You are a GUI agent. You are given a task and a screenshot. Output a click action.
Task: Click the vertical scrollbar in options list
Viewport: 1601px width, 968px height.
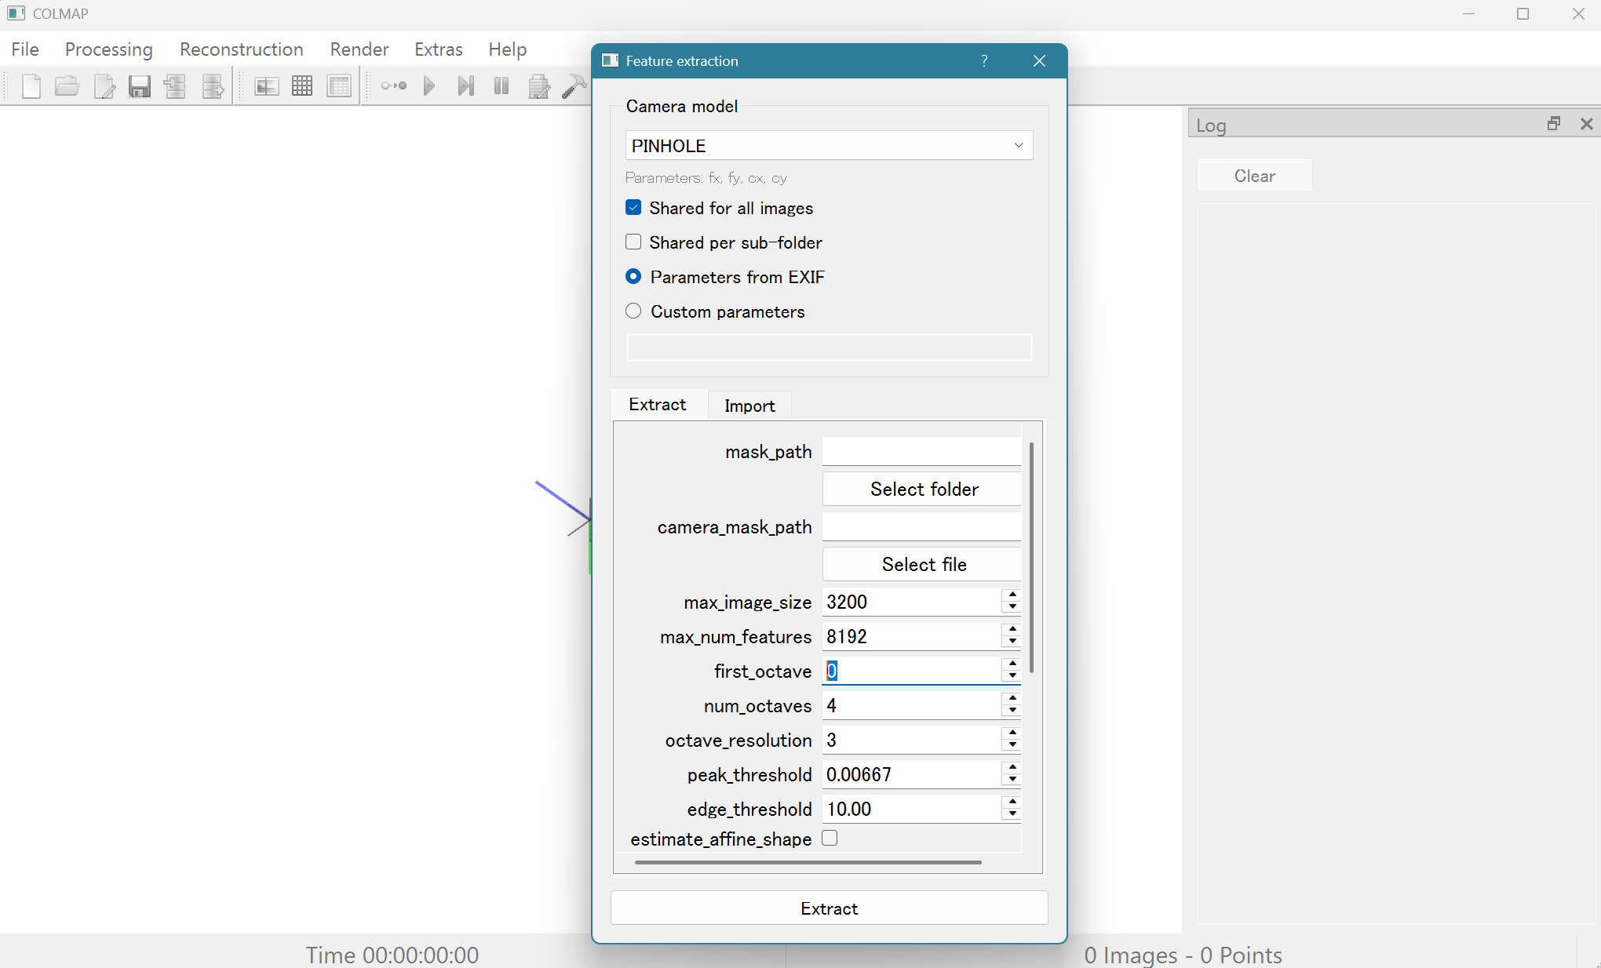coord(1031,557)
